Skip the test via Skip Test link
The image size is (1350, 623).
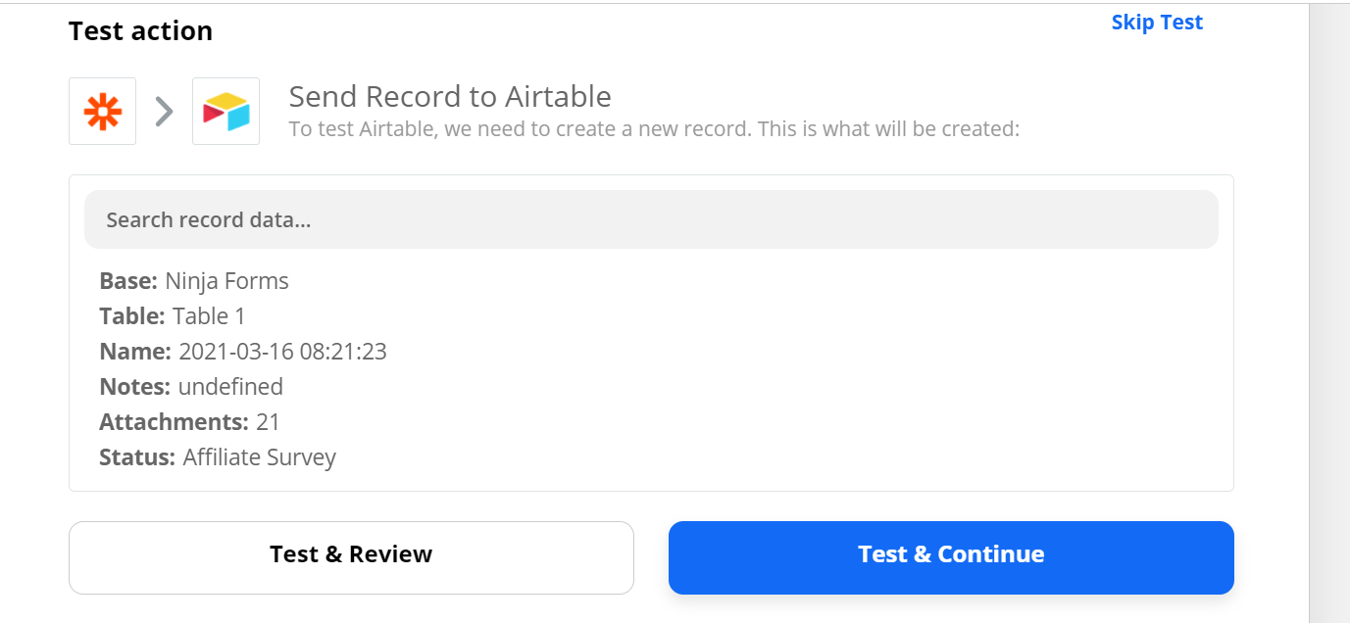(1156, 23)
